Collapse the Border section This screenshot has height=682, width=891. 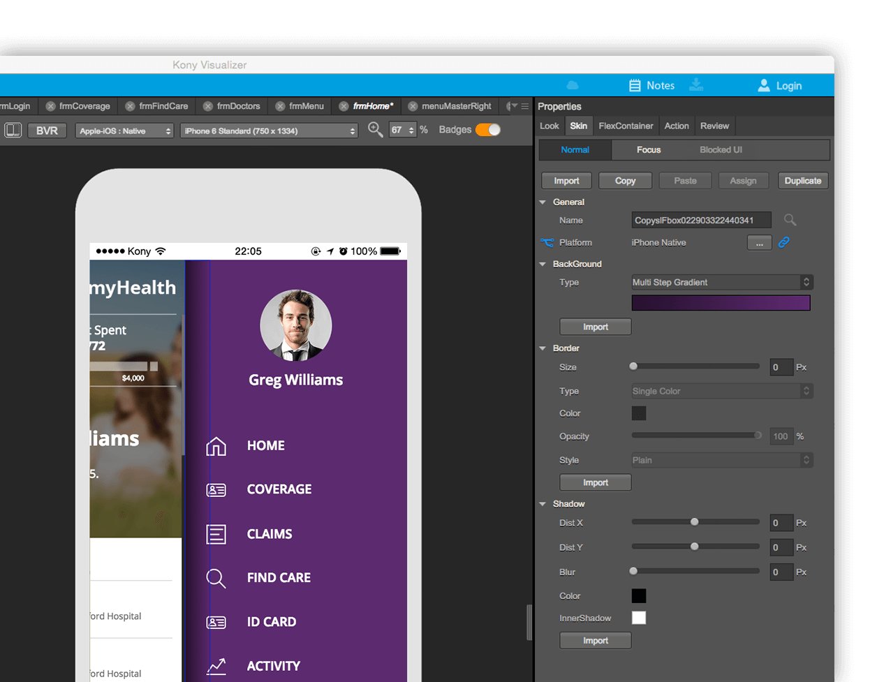(543, 348)
